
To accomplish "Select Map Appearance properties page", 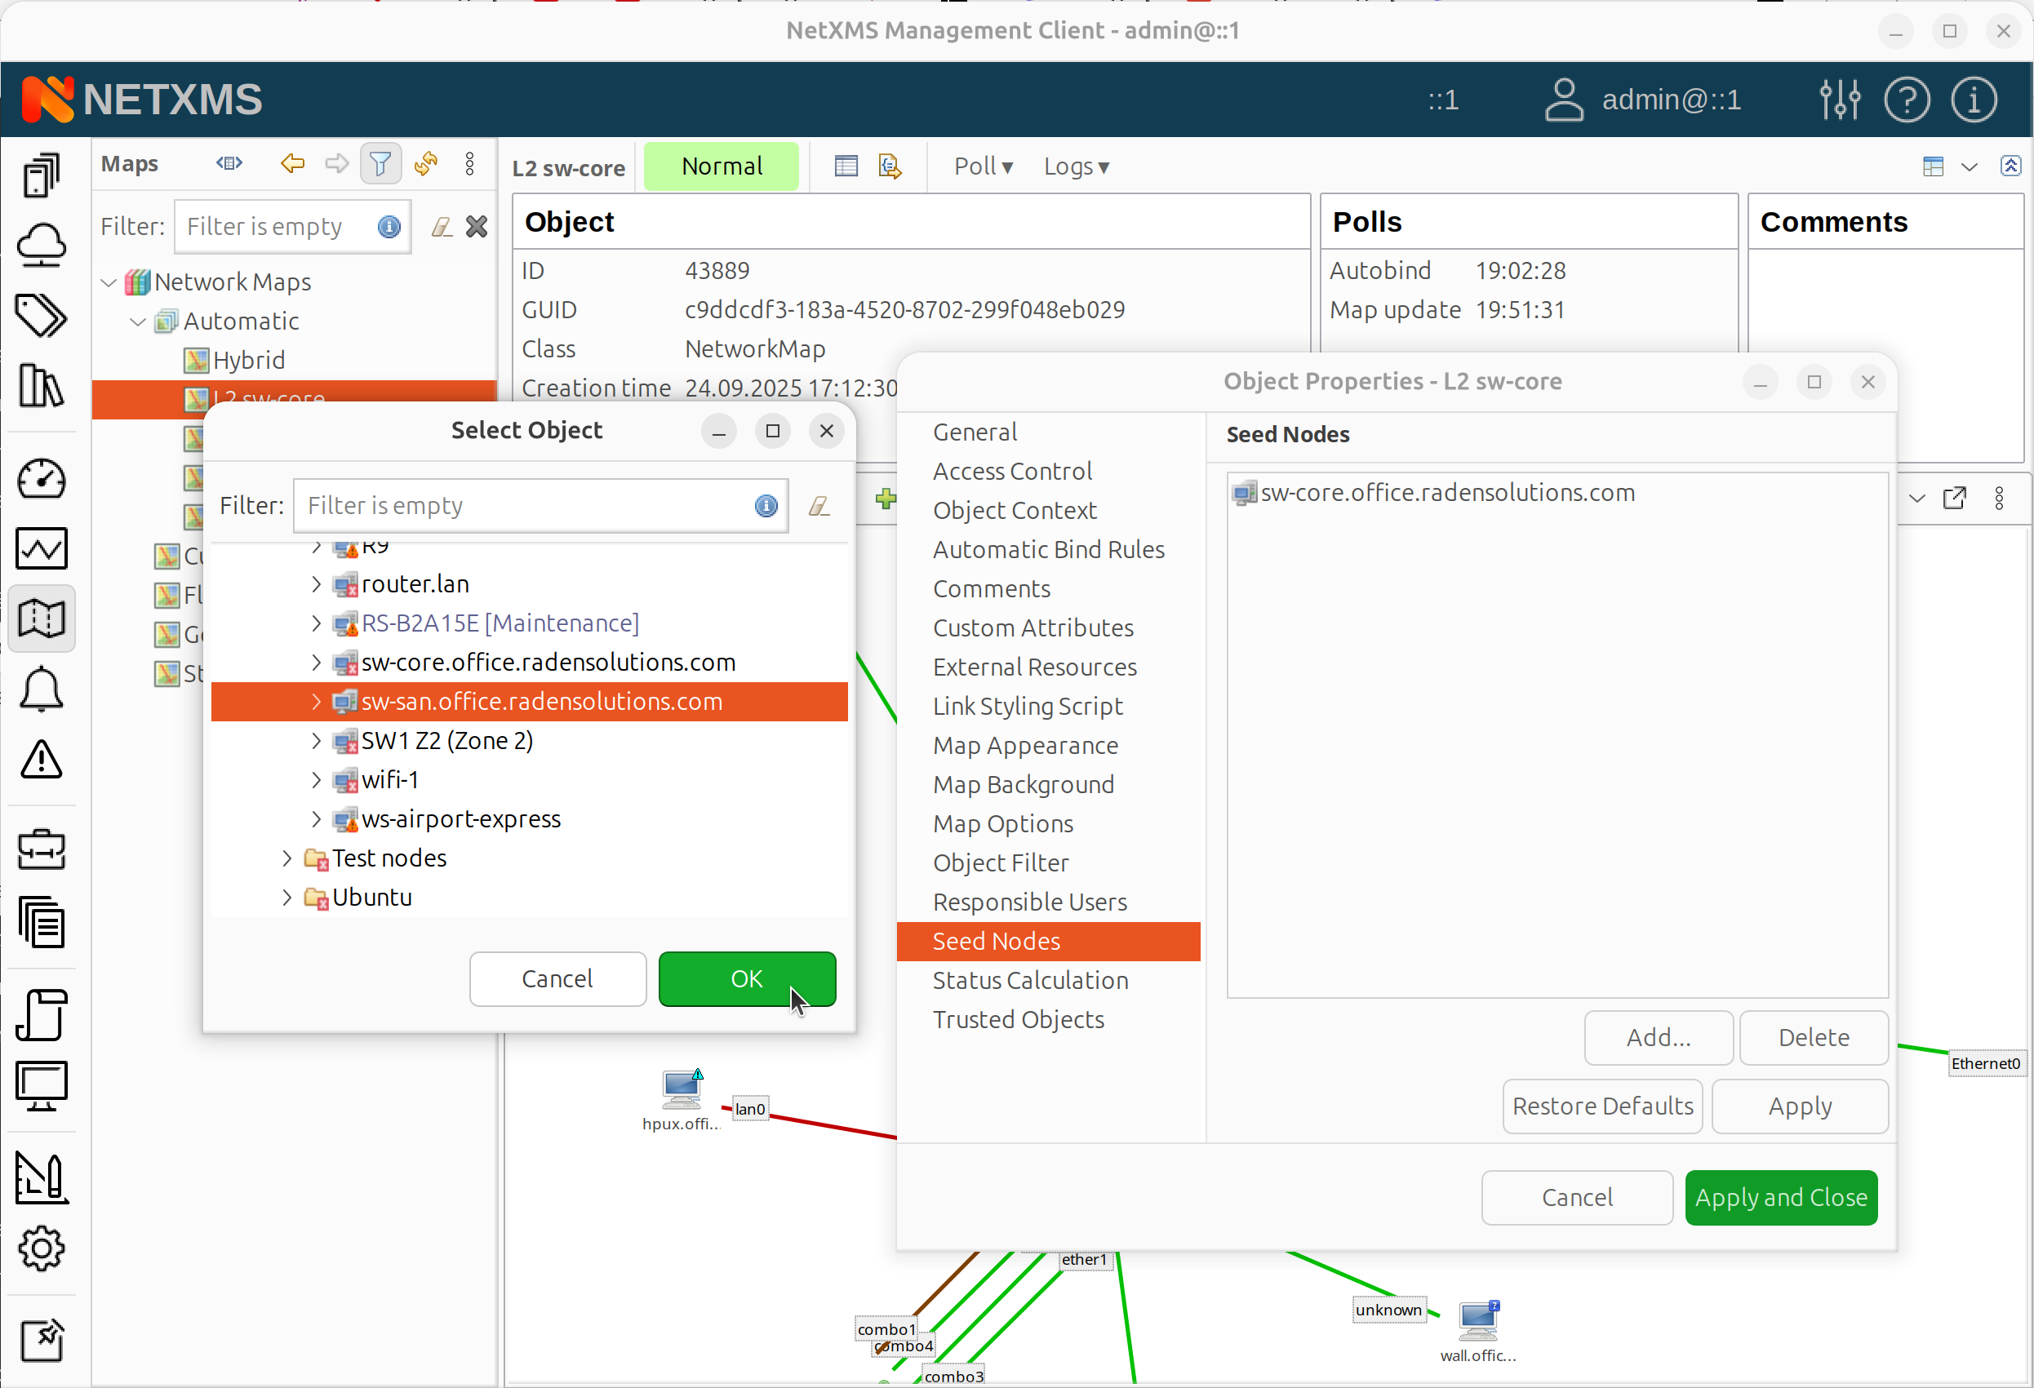I will 1025,745.
